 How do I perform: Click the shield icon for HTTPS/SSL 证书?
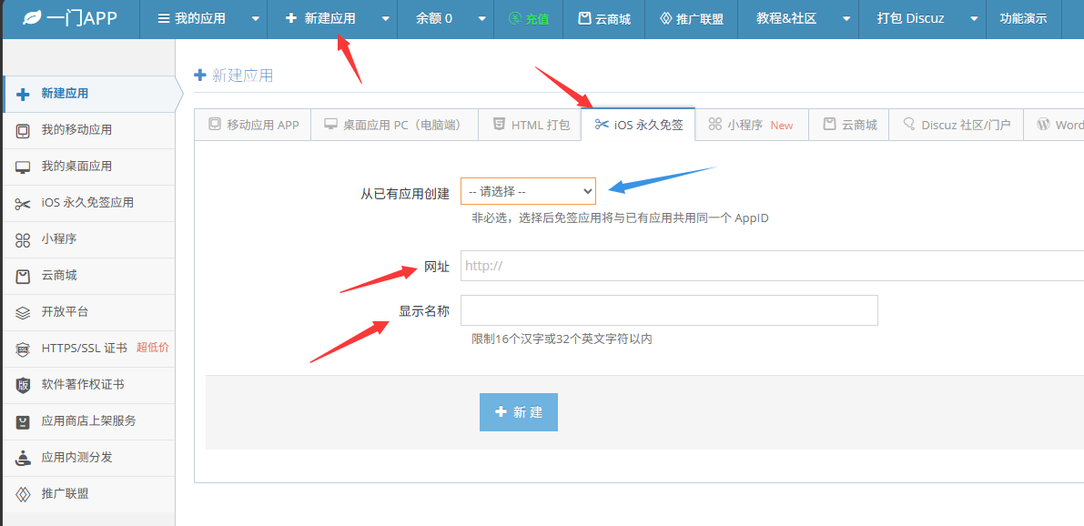point(23,349)
